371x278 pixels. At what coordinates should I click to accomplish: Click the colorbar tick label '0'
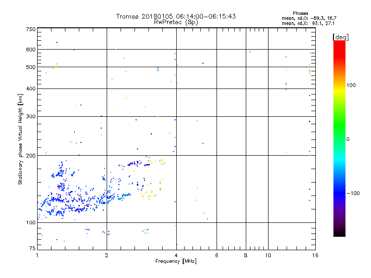click(348, 139)
